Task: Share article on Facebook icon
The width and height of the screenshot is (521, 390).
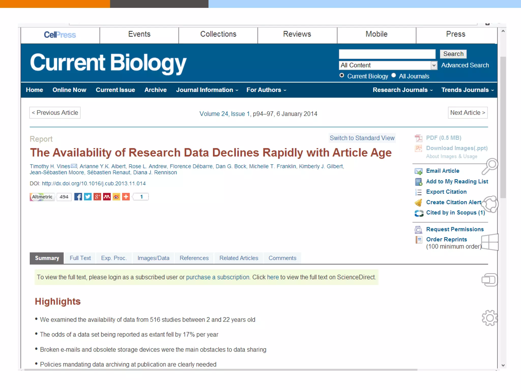Action: [x=78, y=197]
